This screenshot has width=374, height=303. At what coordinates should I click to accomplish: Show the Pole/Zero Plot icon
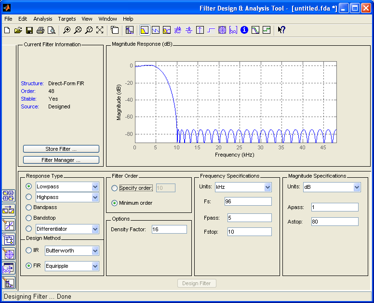pyautogui.click(x=222, y=30)
